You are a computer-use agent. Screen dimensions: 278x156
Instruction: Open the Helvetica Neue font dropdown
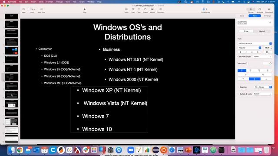[255, 43]
